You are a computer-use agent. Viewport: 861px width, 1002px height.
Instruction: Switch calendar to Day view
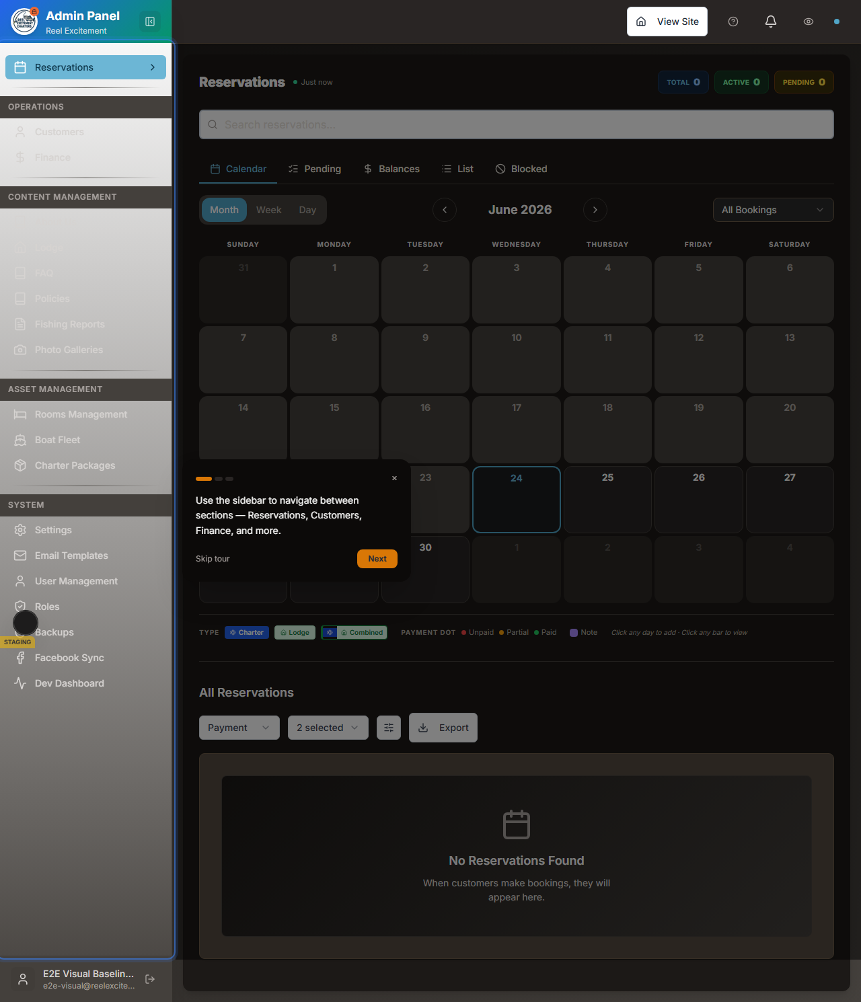tap(307, 210)
